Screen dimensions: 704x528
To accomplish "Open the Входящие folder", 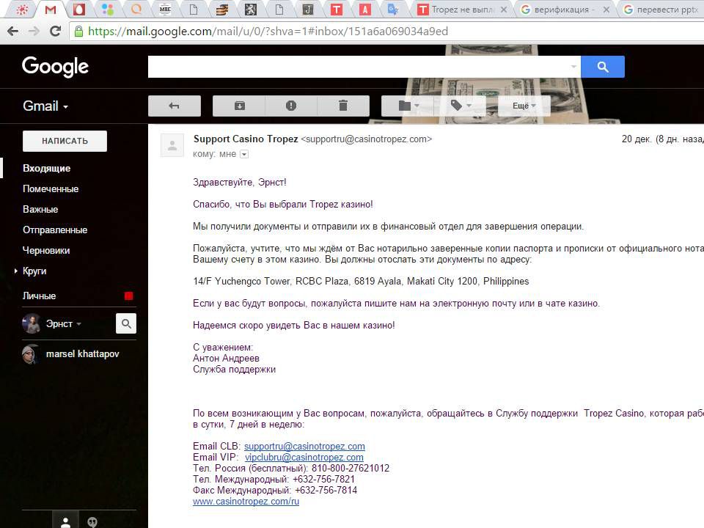I will [x=47, y=169].
